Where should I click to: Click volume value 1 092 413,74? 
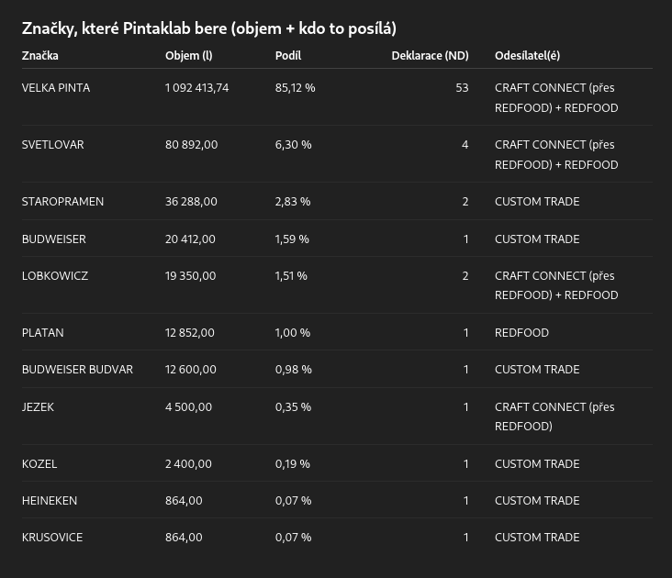[196, 88]
